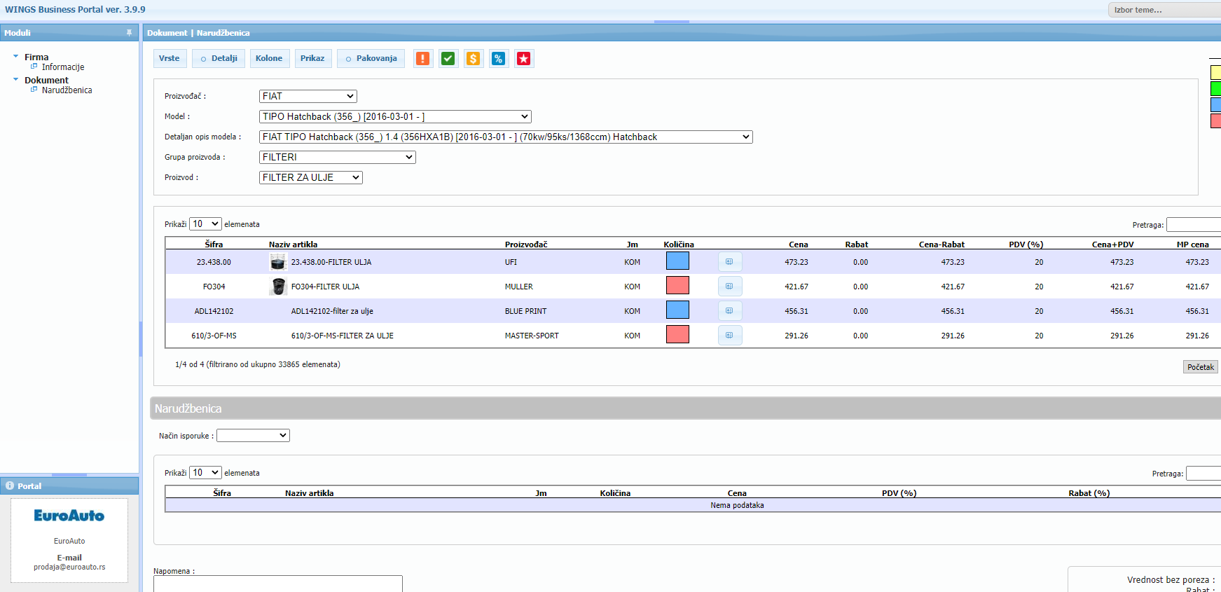1221x592 pixels.
Task: Click the pin icon in Moduli header
Action: point(129,33)
